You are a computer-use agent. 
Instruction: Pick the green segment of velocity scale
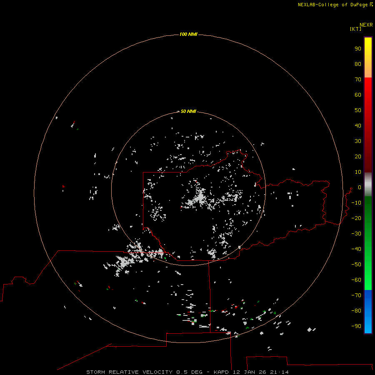368,243
